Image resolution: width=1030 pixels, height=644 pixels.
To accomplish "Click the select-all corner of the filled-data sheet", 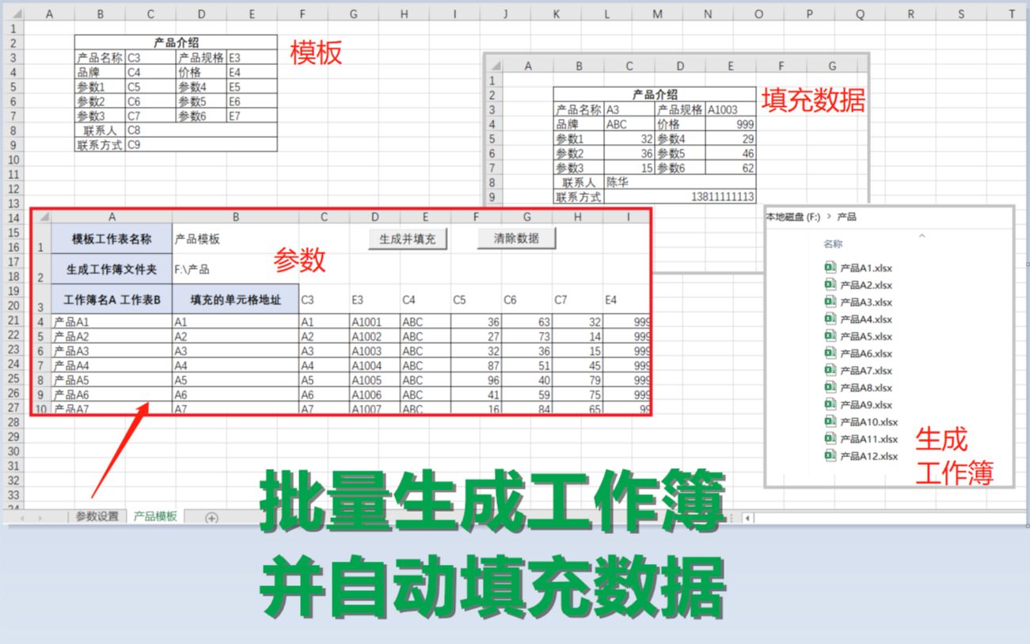I will [494, 66].
